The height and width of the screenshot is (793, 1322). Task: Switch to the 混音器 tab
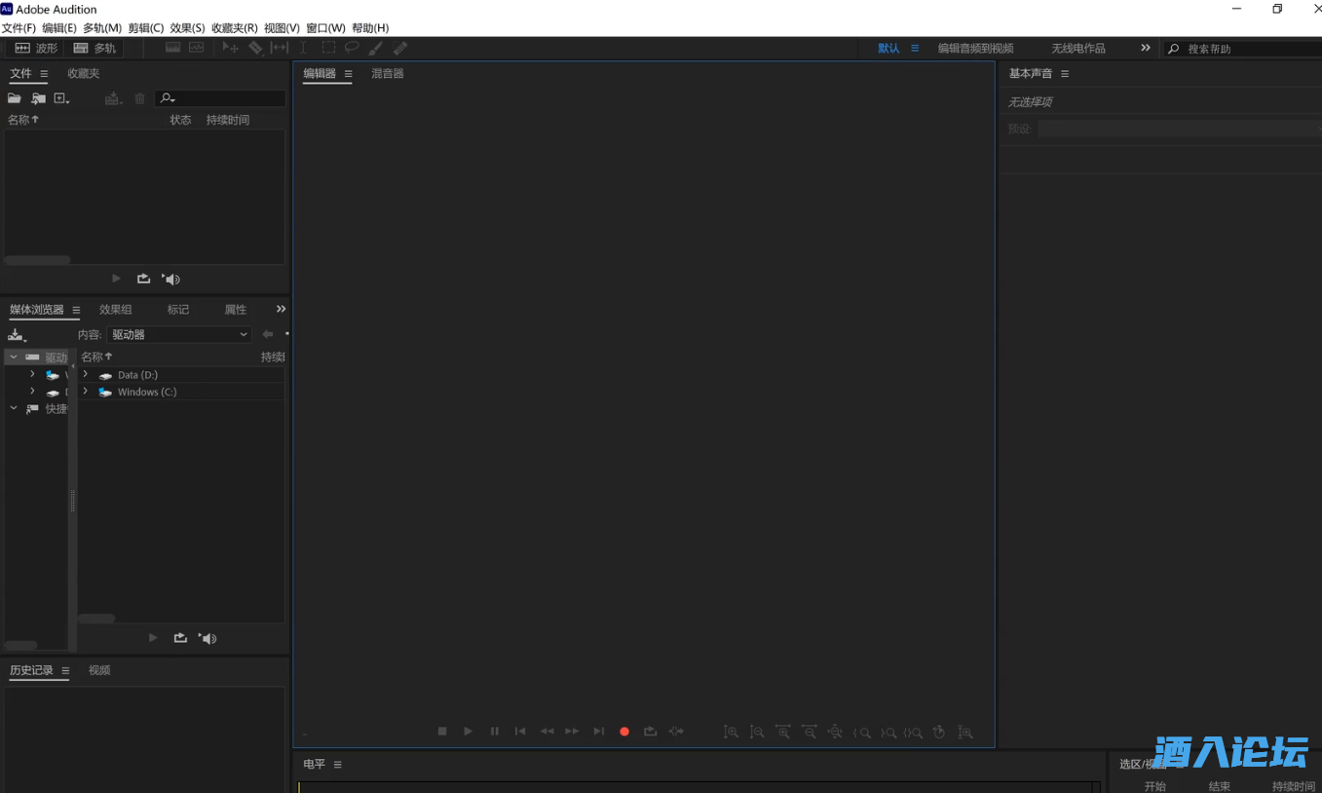[387, 73]
